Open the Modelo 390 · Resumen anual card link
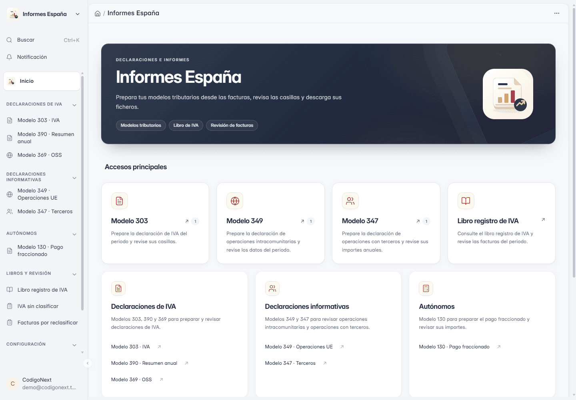Screen dimensions: 576x400 (x=144, y=363)
